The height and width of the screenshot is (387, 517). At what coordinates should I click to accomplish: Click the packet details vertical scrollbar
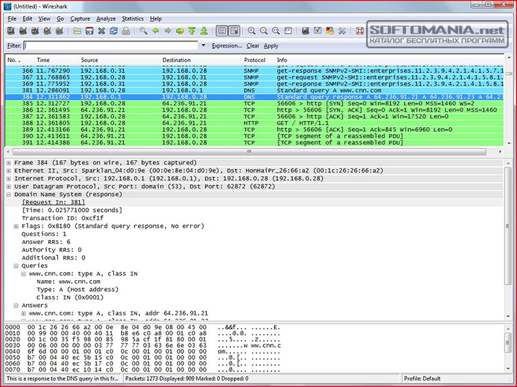(x=508, y=226)
